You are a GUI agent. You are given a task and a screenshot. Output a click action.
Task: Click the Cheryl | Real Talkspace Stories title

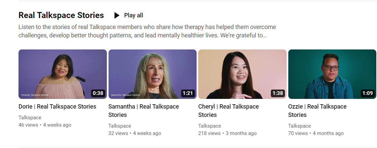coord(228,111)
